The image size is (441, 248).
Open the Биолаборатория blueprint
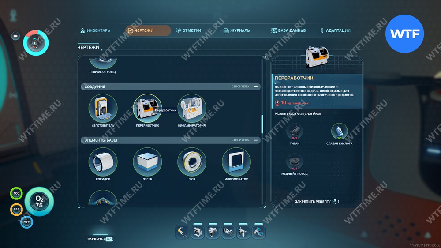[x=192, y=109]
